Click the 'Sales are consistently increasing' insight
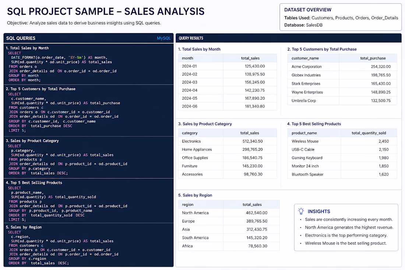This screenshot has height=270, width=405. click(x=349, y=220)
